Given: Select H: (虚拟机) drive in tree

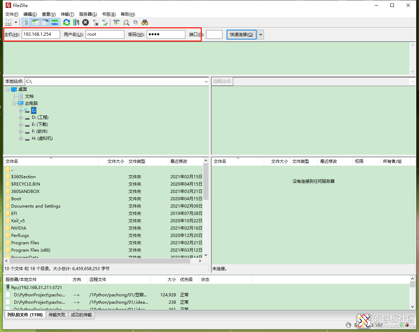Looking at the screenshot, I should (x=42, y=138).
